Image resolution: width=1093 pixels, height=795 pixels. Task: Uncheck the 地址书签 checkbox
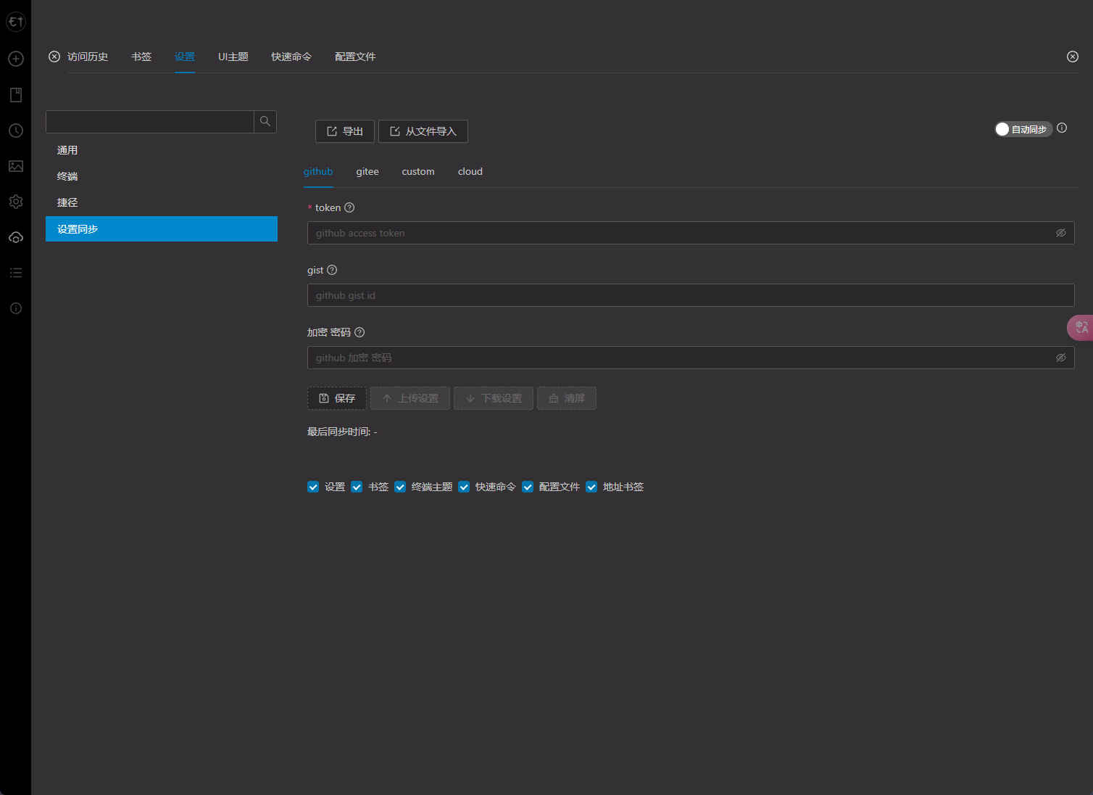[591, 487]
